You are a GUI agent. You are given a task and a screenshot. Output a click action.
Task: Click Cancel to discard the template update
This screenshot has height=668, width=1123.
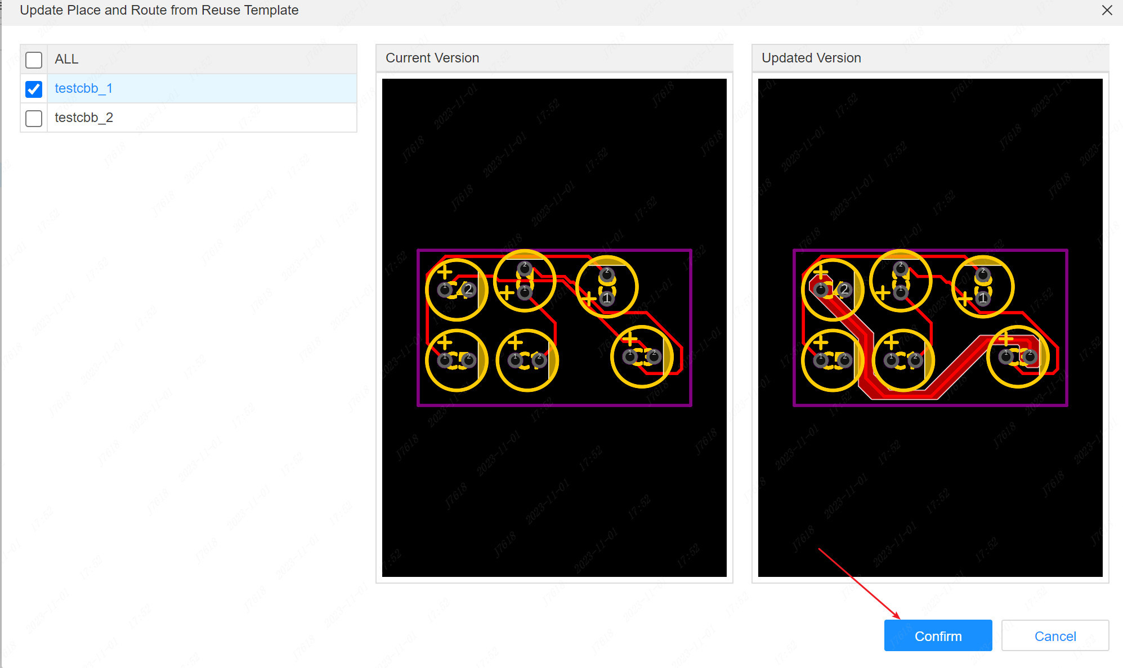pos(1054,636)
